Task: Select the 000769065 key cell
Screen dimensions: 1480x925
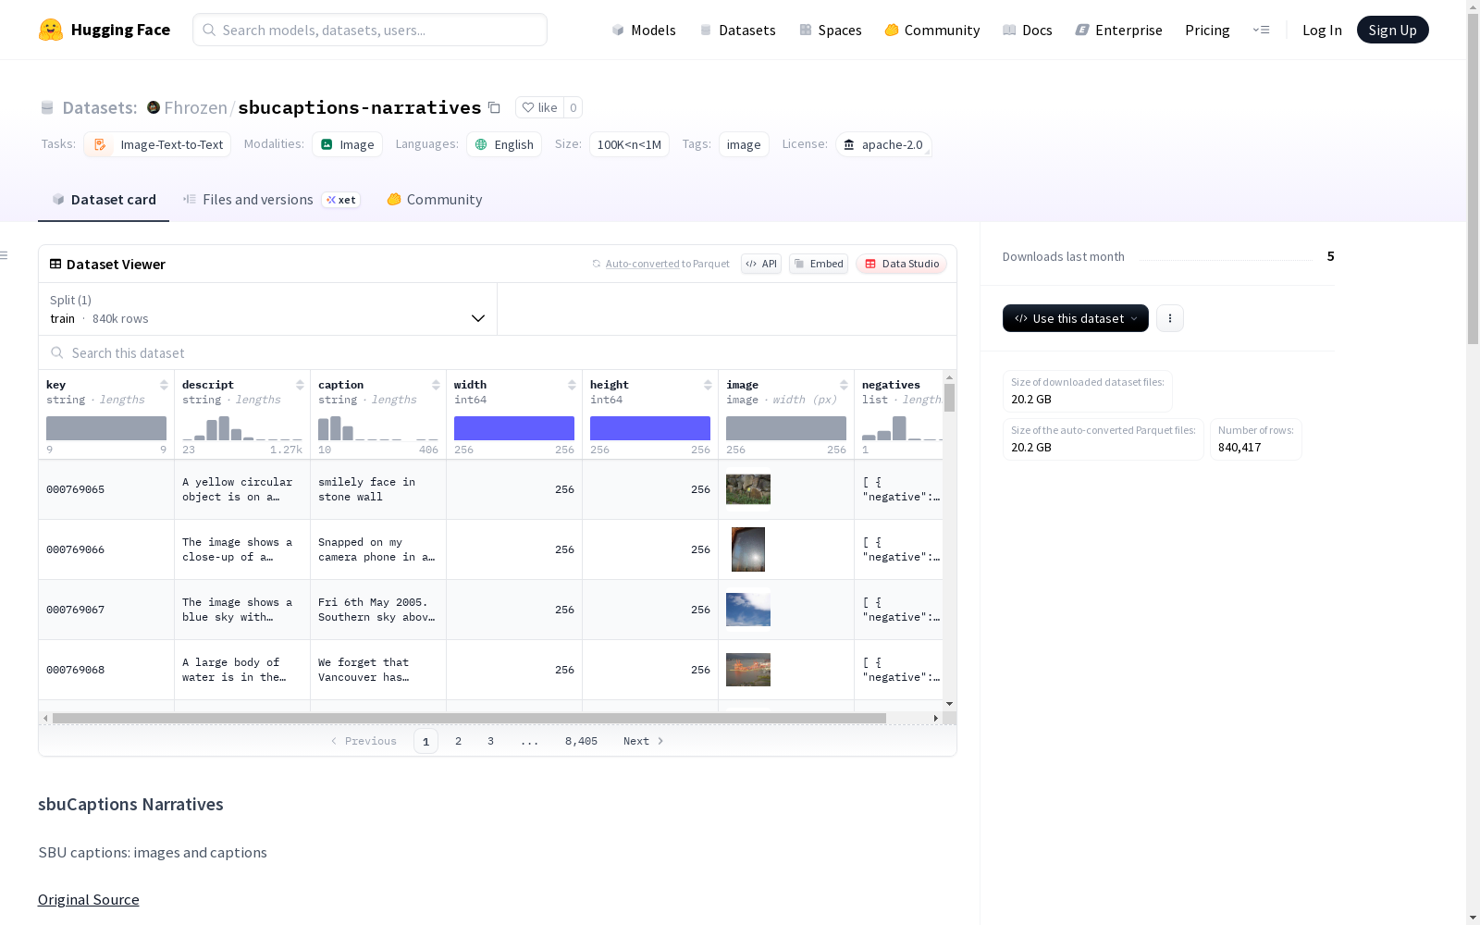Action: click(106, 489)
